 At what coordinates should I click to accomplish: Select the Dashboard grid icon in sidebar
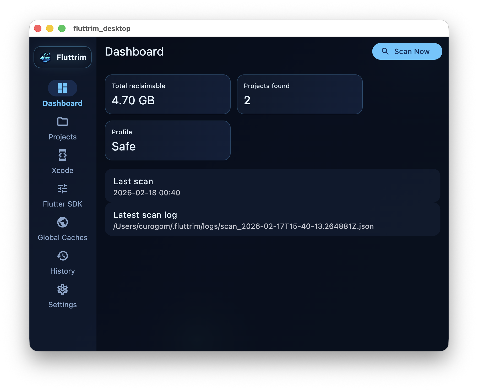coord(62,88)
